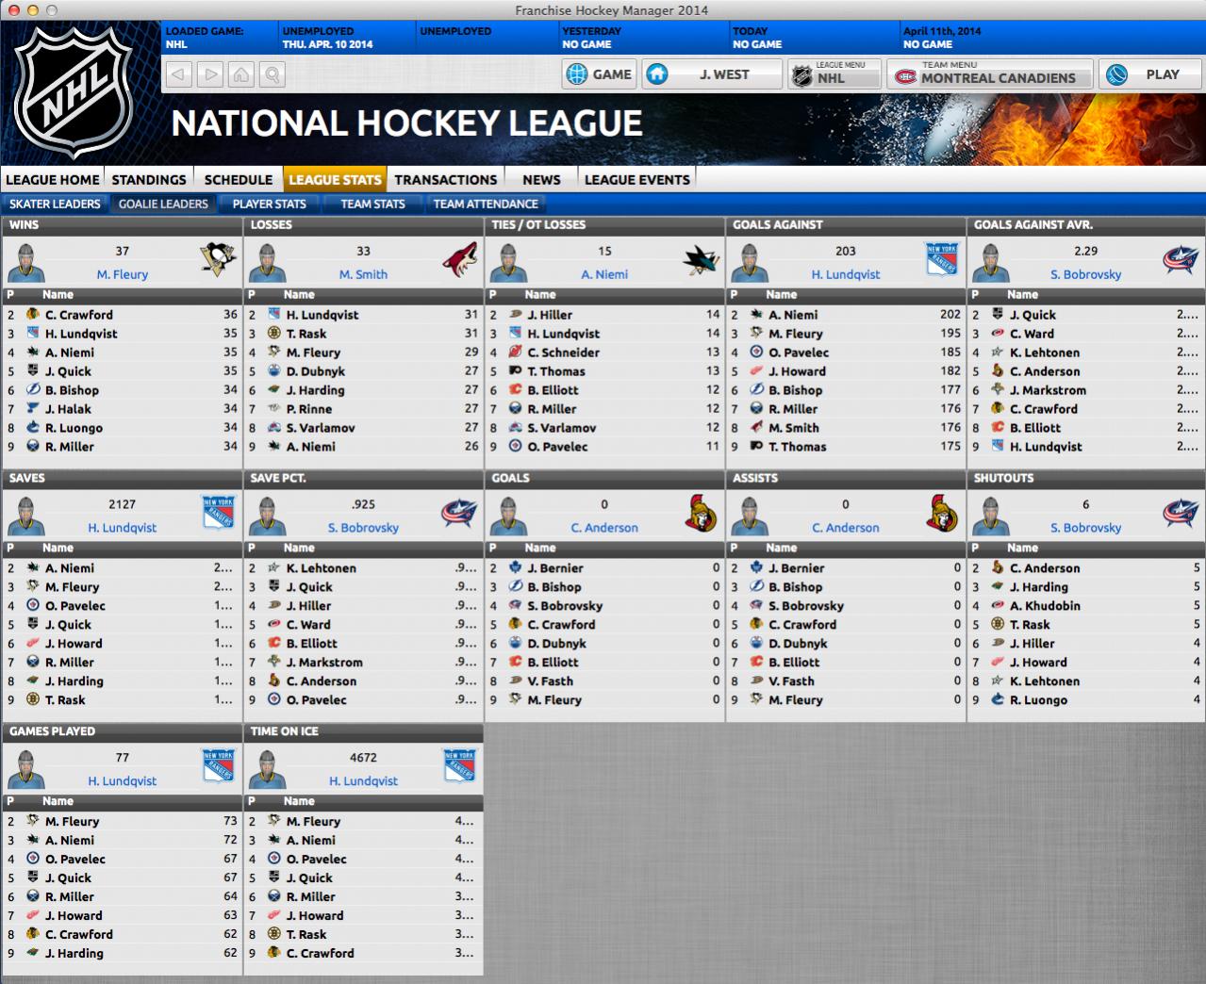Switch to the NEWS tab
Screen dimensions: 1206x984
pos(541,179)
